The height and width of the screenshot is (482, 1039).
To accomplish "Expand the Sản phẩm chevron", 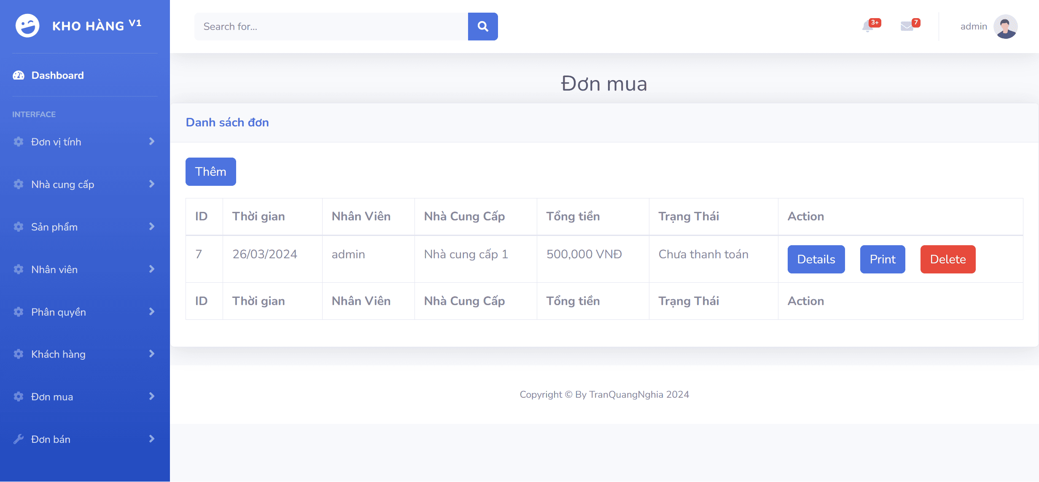I will 152,227.
